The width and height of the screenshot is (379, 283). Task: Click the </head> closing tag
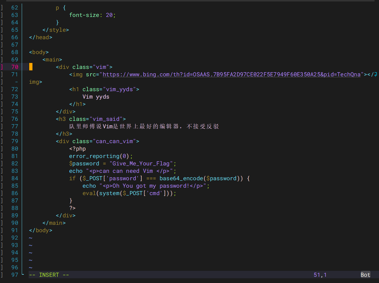[41, 37]
